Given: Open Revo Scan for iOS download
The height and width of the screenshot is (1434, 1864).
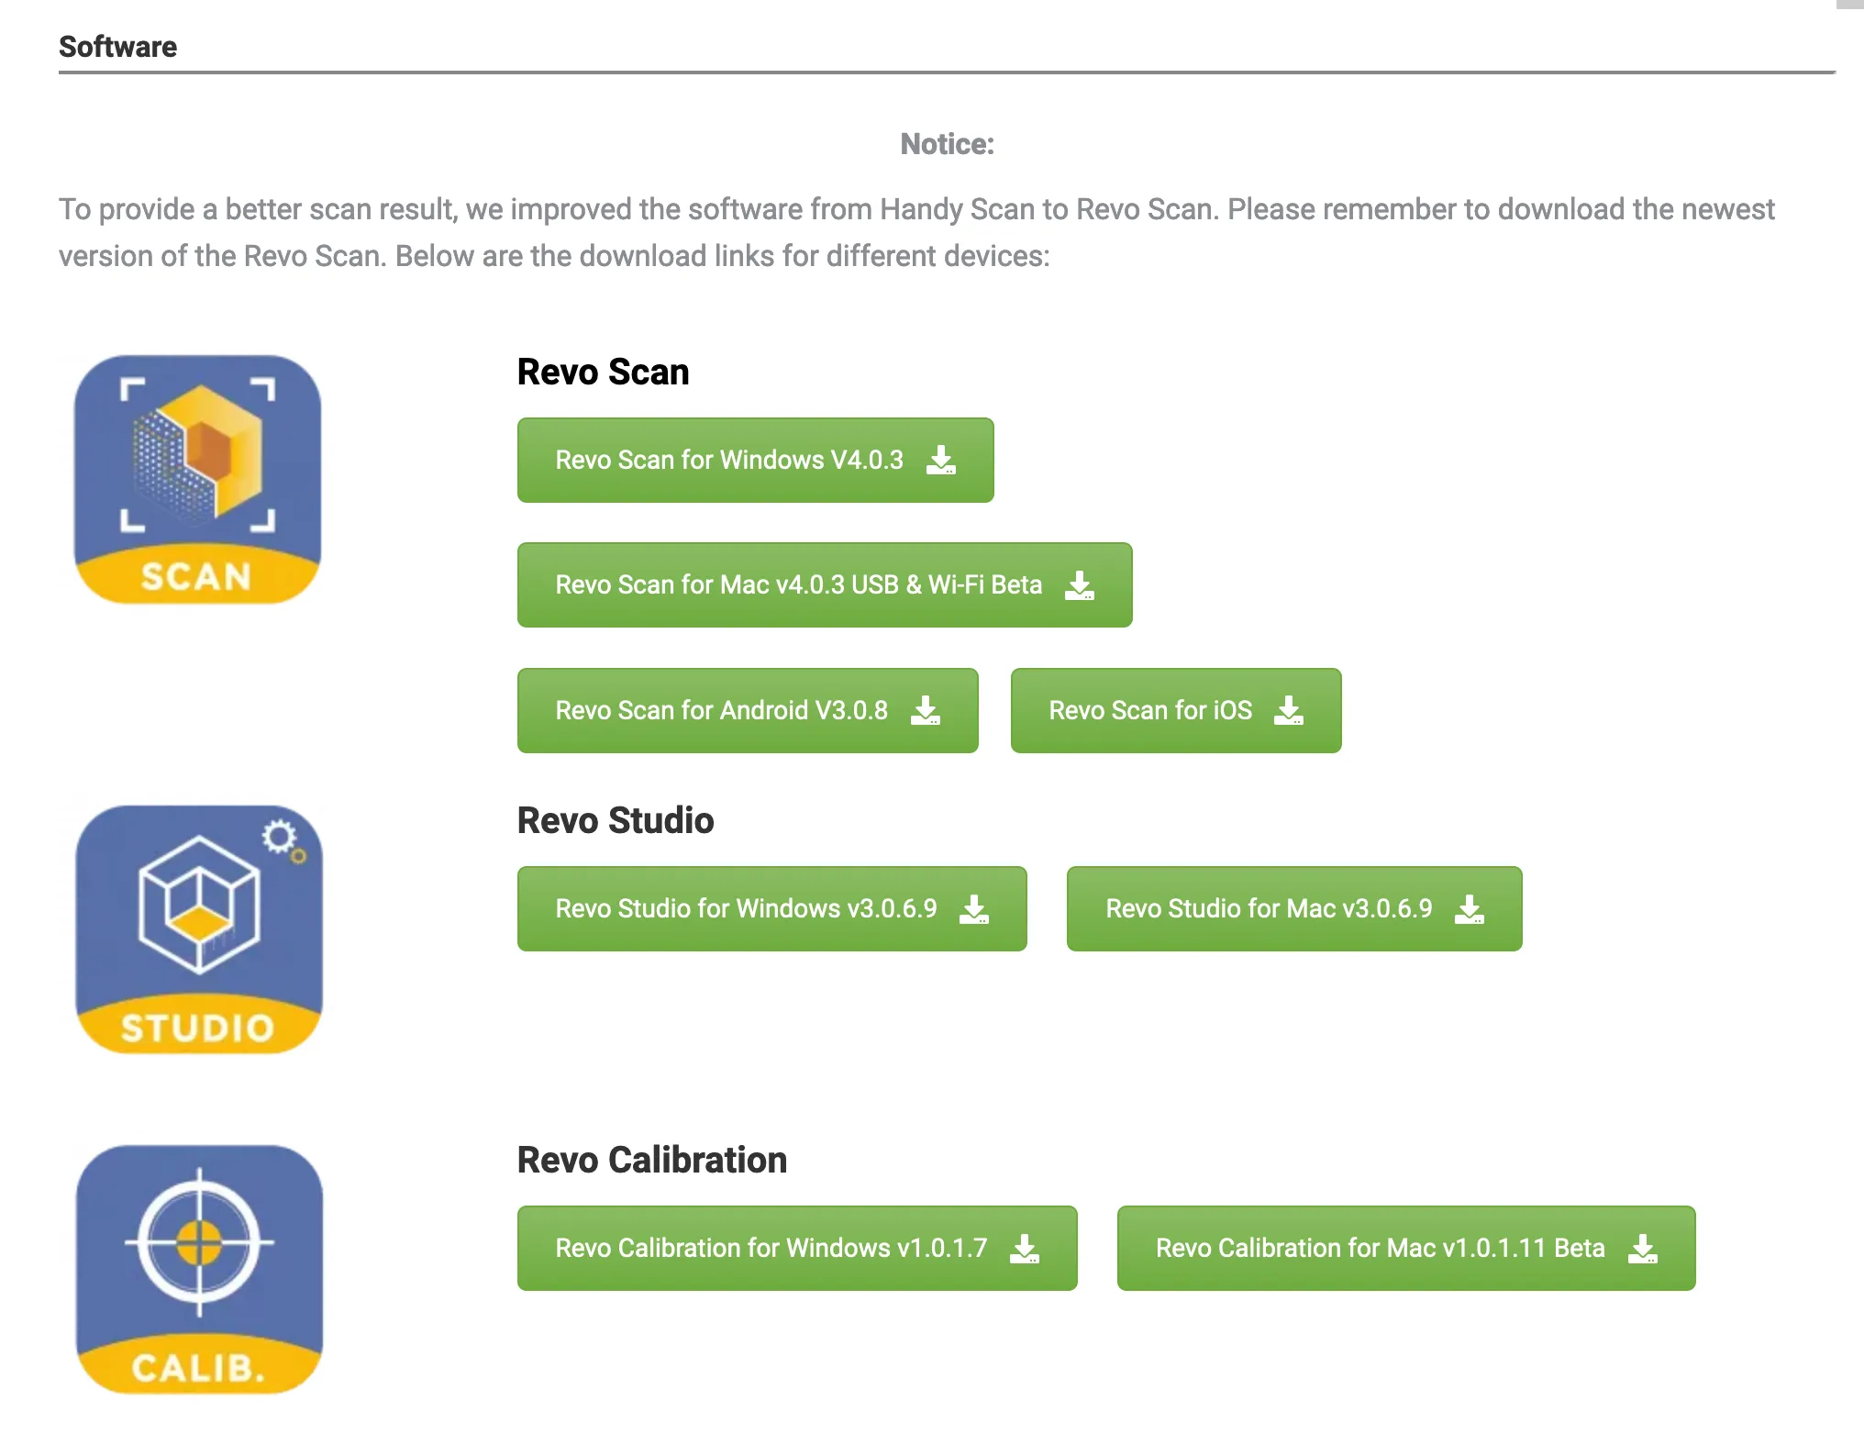Looking at the screenshot, I should [1176, 710].
